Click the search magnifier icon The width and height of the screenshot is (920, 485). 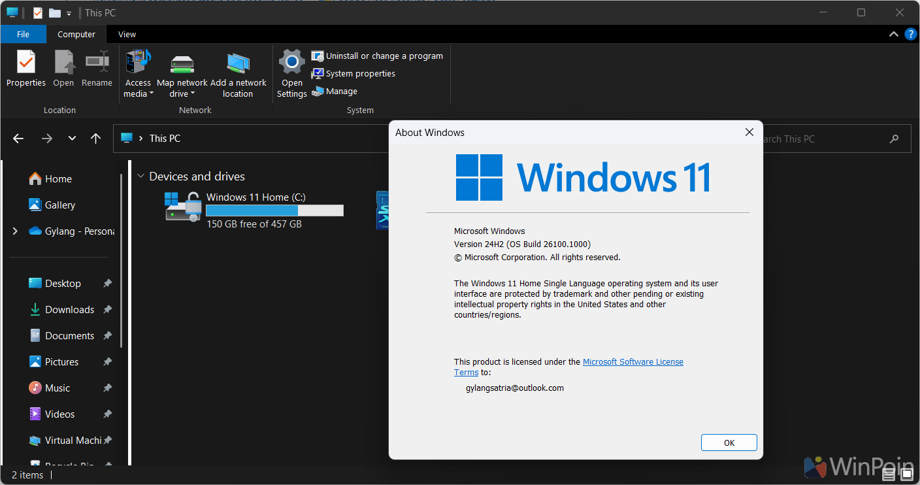[x=894, y=139]
